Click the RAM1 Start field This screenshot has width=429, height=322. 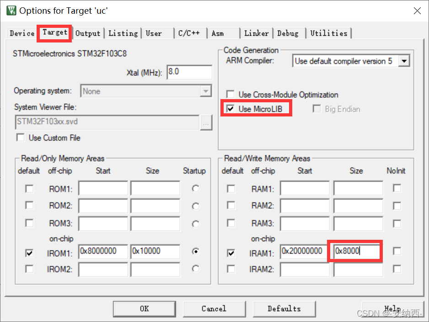pyautogui.click(x=305, y=188)
